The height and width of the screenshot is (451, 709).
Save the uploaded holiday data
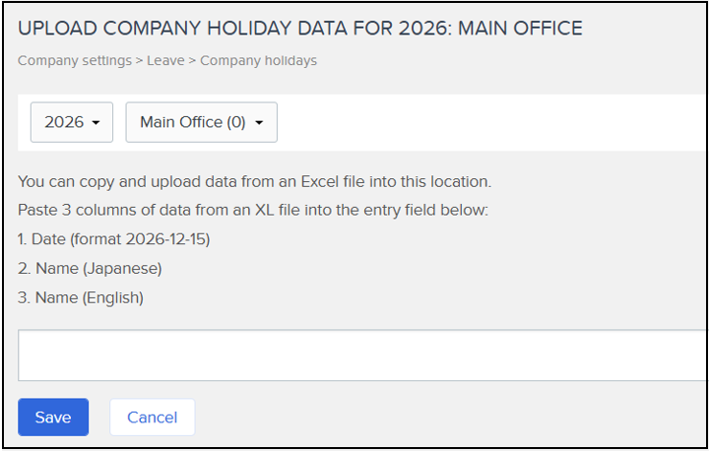(x=53, y=418)
